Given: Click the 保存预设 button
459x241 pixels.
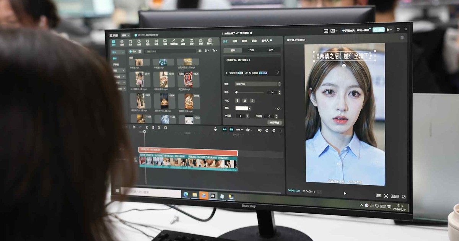Looking at the screenshot, I should (x=275, y=122).
